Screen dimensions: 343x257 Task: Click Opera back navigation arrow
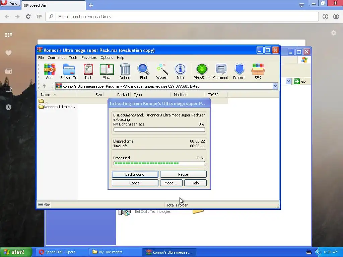7,17
